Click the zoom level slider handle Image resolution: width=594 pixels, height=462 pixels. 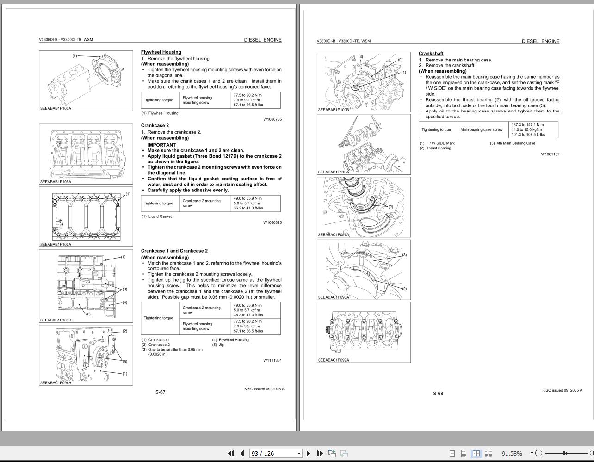click(564, 454)
